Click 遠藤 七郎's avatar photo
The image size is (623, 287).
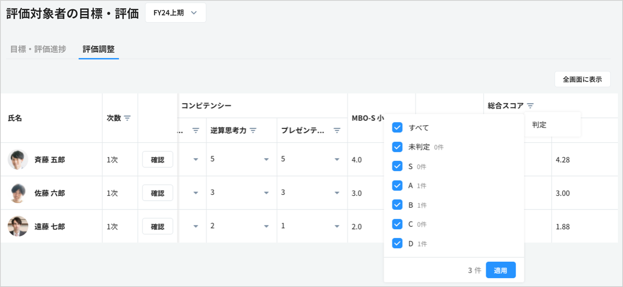[x=18, y=226]
